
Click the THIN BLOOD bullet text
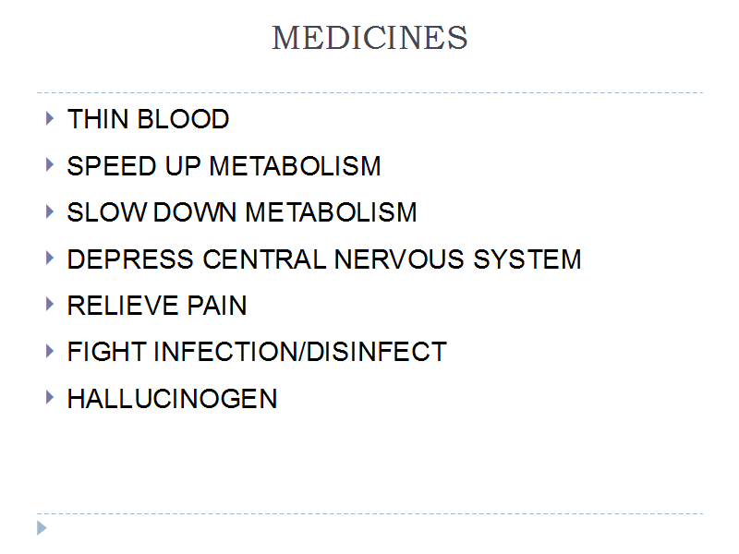[149, 119]
